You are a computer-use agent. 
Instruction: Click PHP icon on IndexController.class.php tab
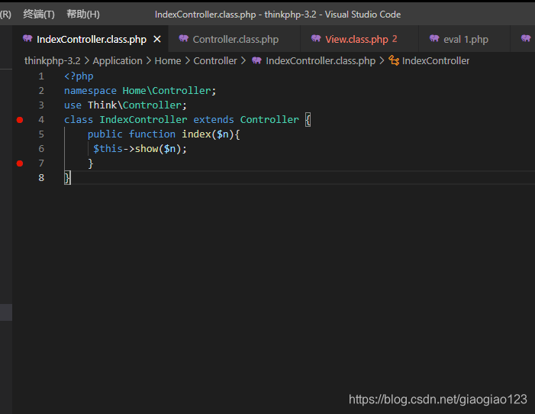(27, 38)
